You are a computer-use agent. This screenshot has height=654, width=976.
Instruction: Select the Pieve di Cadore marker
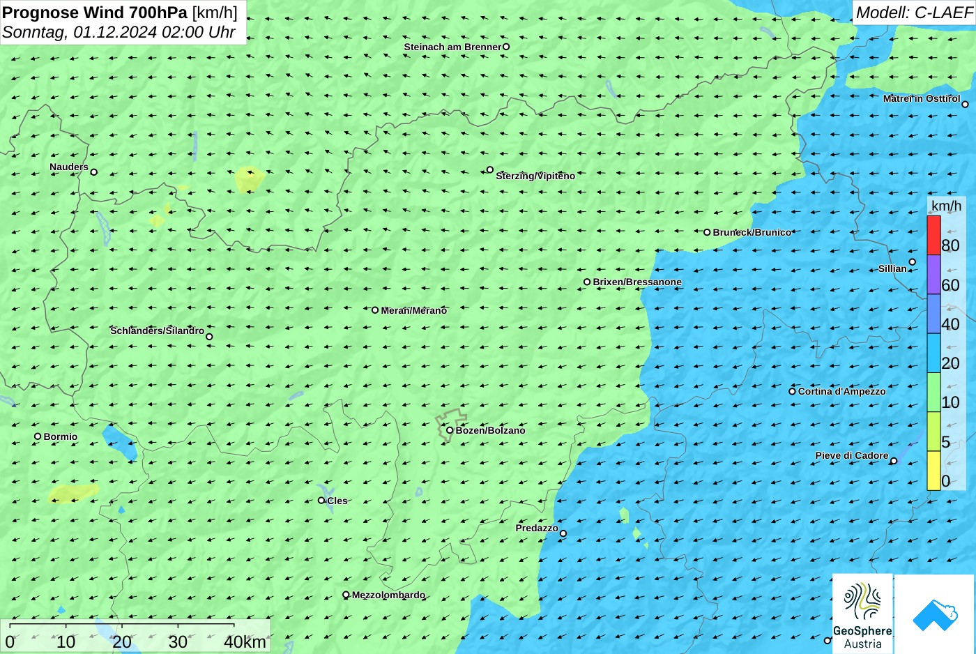click(893, 461)
